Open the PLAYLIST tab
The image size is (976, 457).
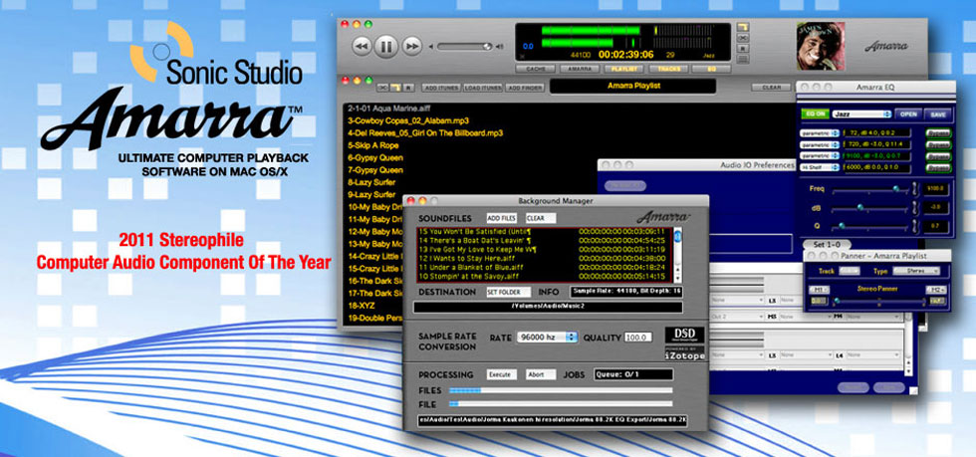click(x=623, y=69)
